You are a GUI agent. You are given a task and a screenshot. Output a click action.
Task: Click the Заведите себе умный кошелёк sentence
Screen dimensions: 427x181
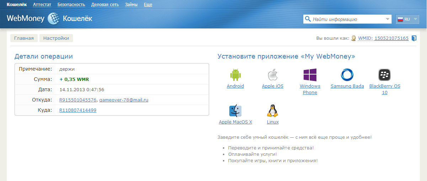click(x=295, y=137)
